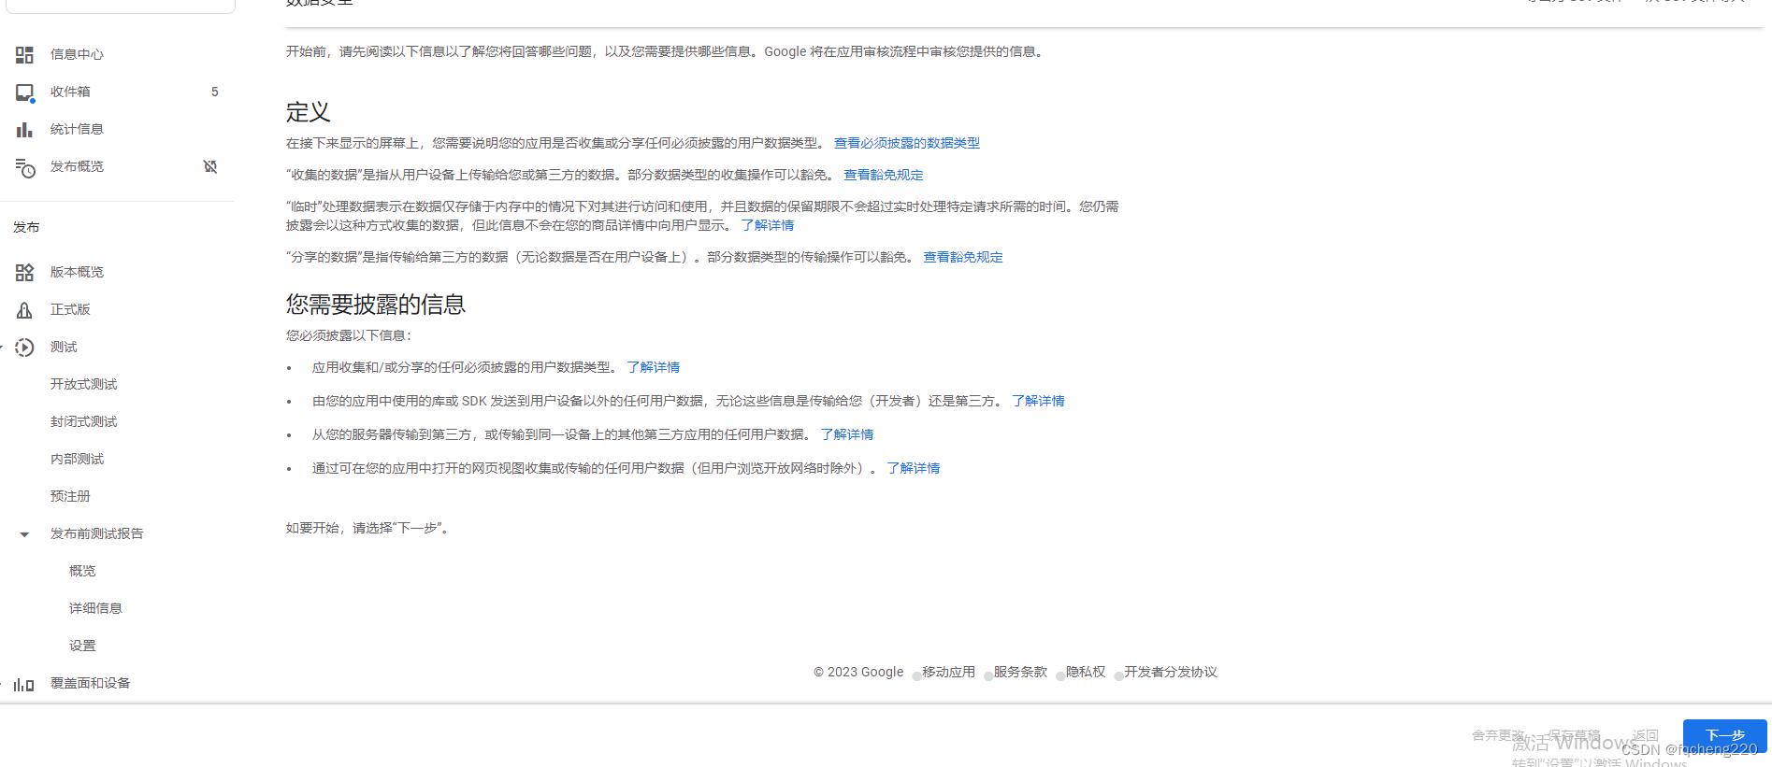This screenshot has width=1772, height=767.
Task: Open 概览 under 发布前测试报告
Action: tap(82, 571)
